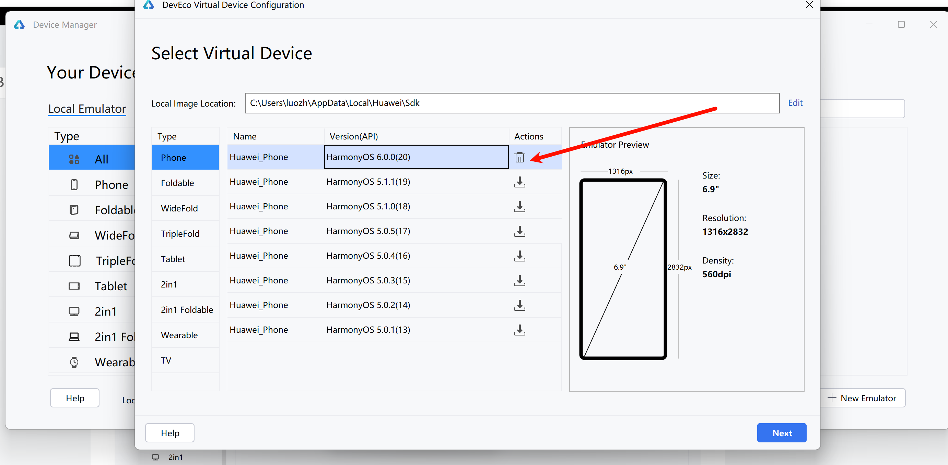Download the HarmonyOS 5.1.0(18) image
Screen dimensions: 948x465
pos(519,207)
